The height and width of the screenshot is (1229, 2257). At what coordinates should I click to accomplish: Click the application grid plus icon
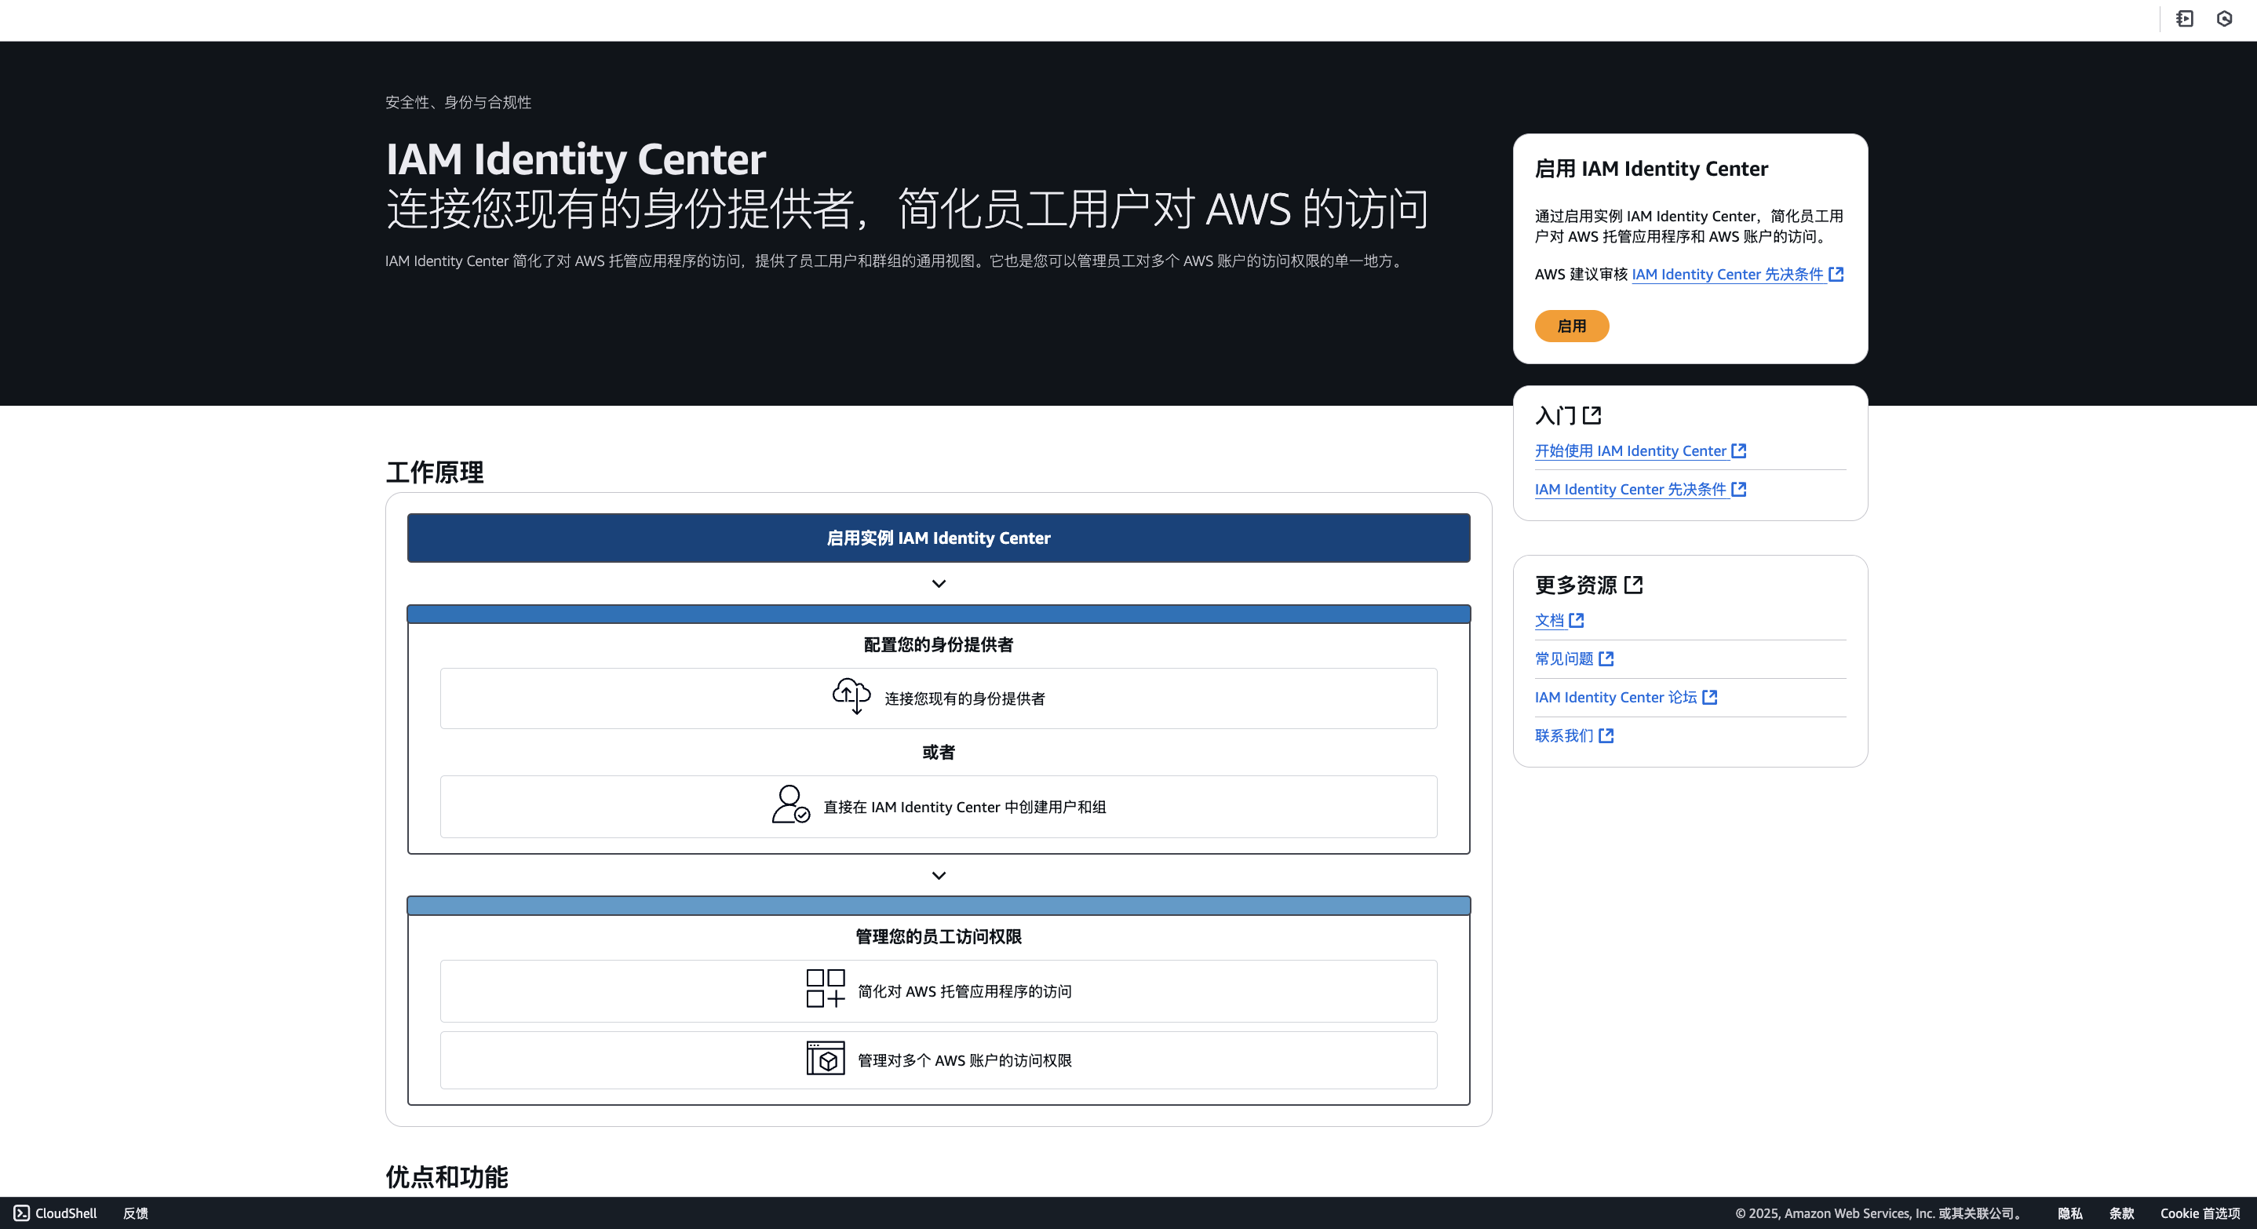pyautogui.click(x=826, y=988)
